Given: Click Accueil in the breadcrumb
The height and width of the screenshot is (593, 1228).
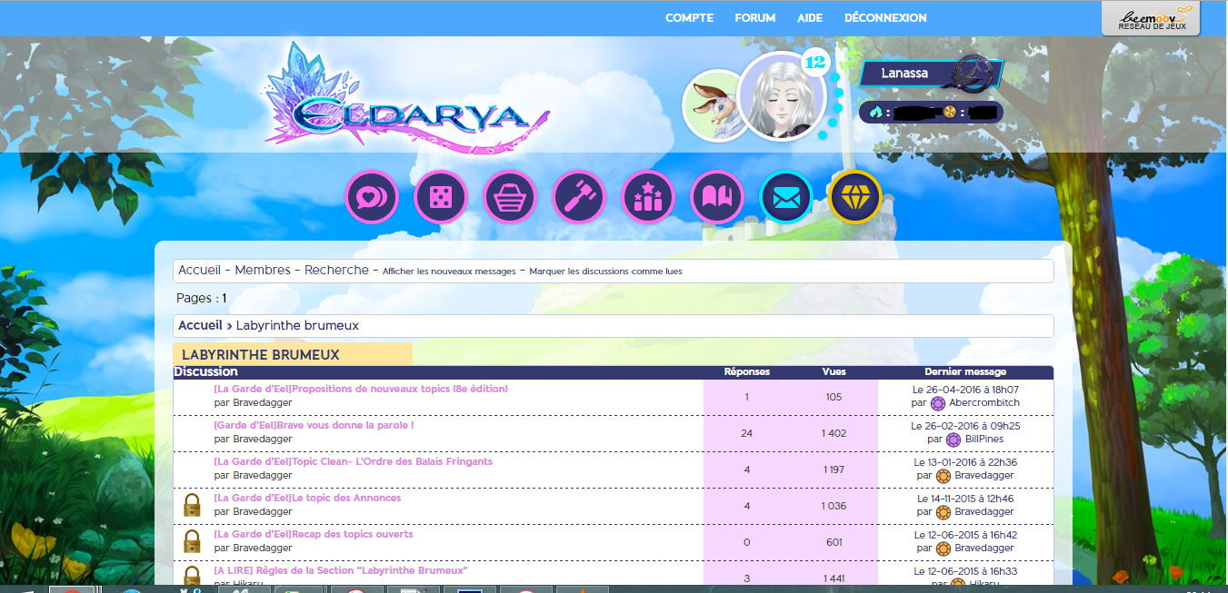Looking at the screenshot, I should [x=200, y=325].
